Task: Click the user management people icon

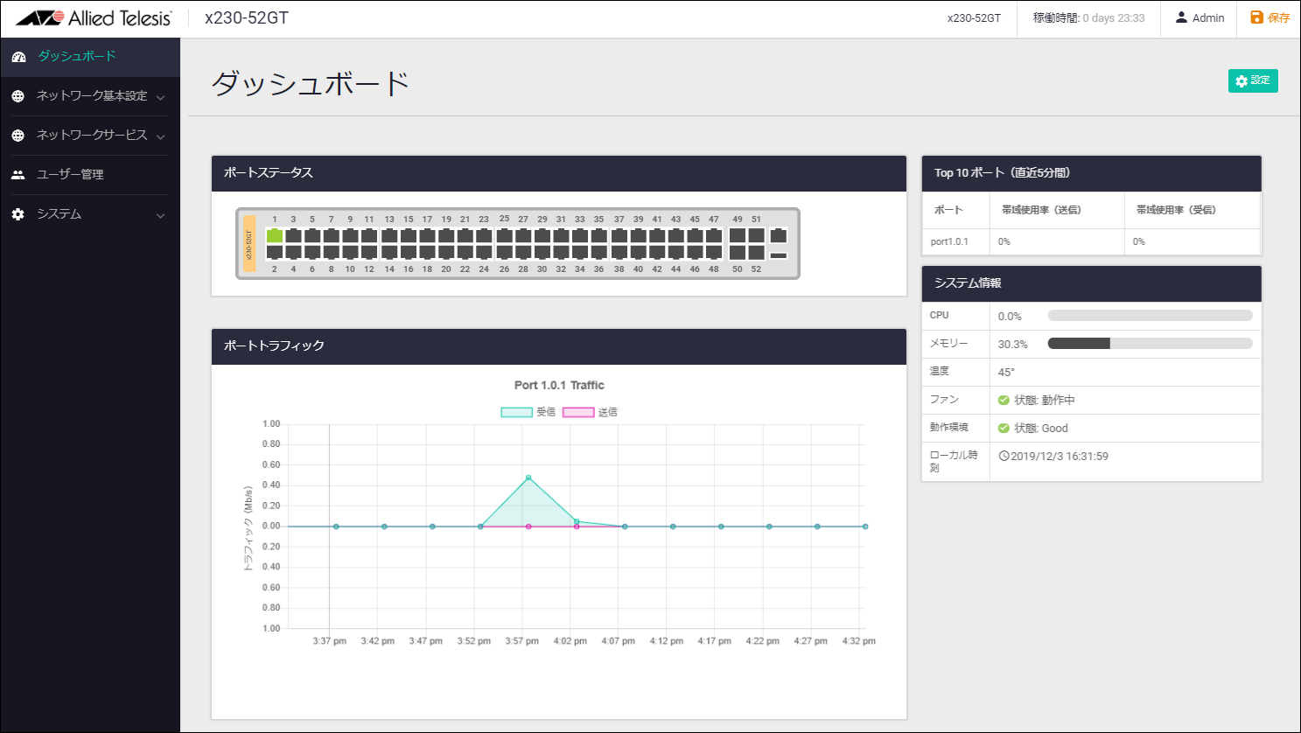Action: point(18,175)
